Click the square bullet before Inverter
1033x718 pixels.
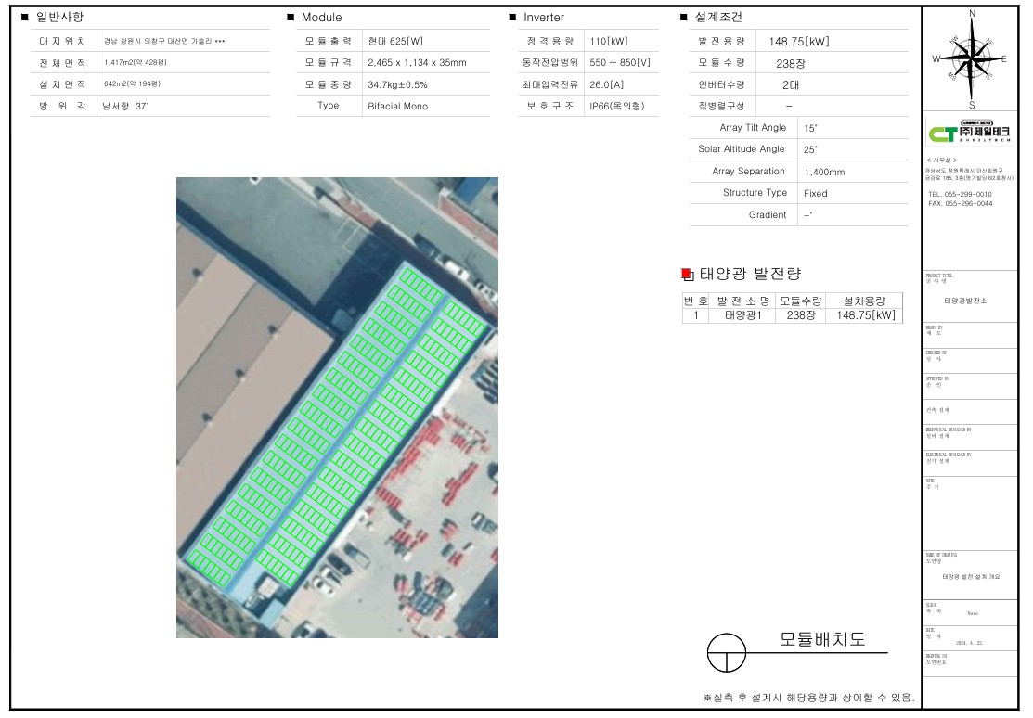click(512, 18)
